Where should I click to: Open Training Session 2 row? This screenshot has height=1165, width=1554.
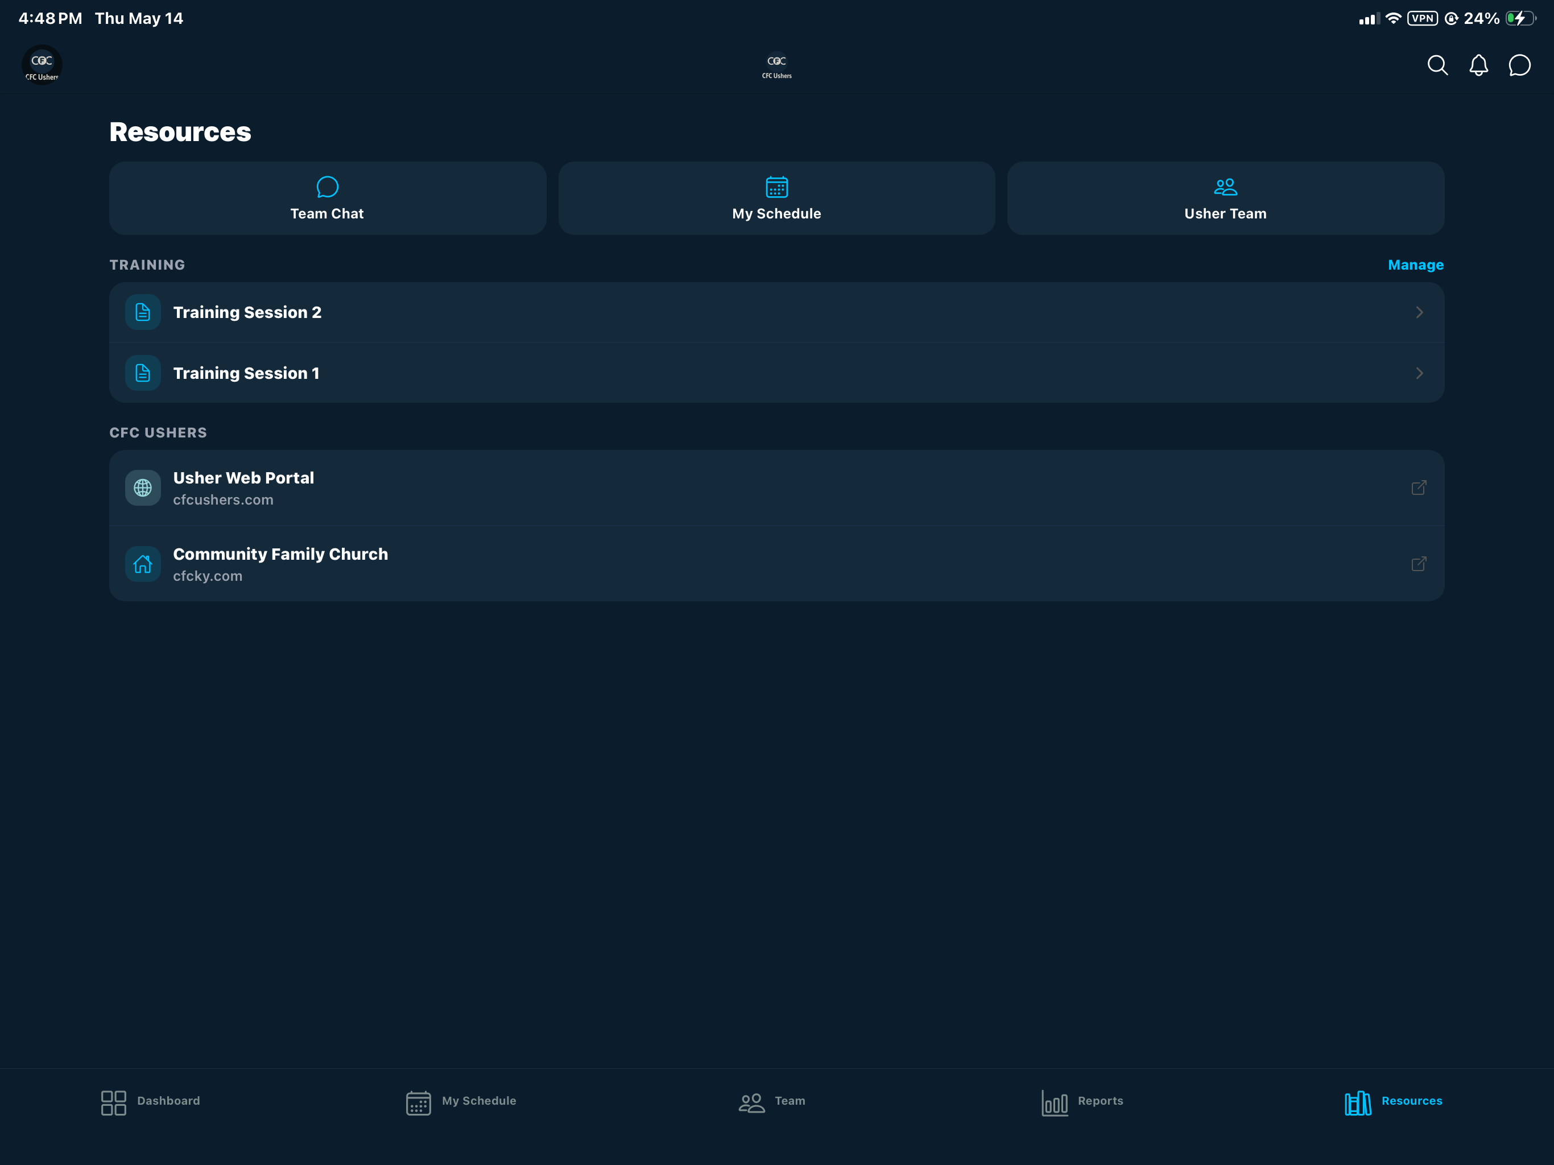[x=777, y=313]
